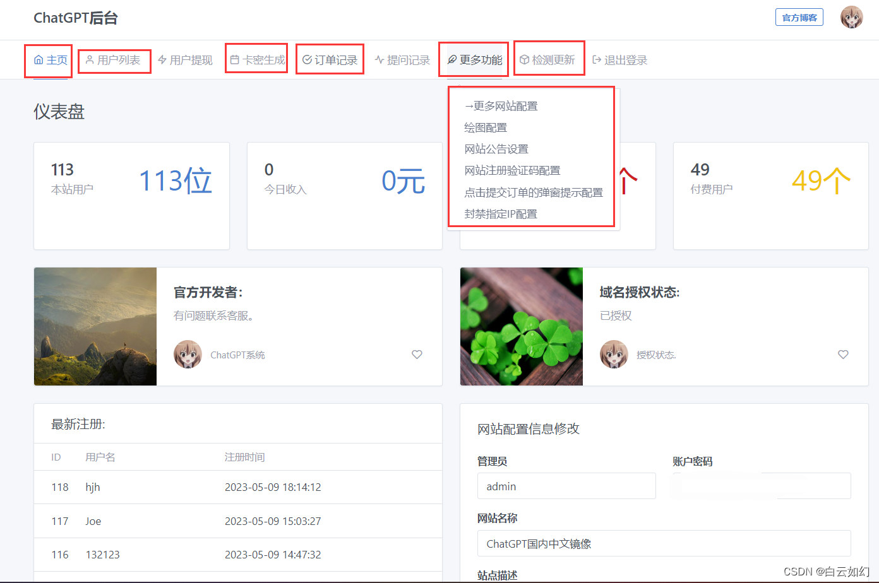Click the 注册时间 column header

click(245, 457)
